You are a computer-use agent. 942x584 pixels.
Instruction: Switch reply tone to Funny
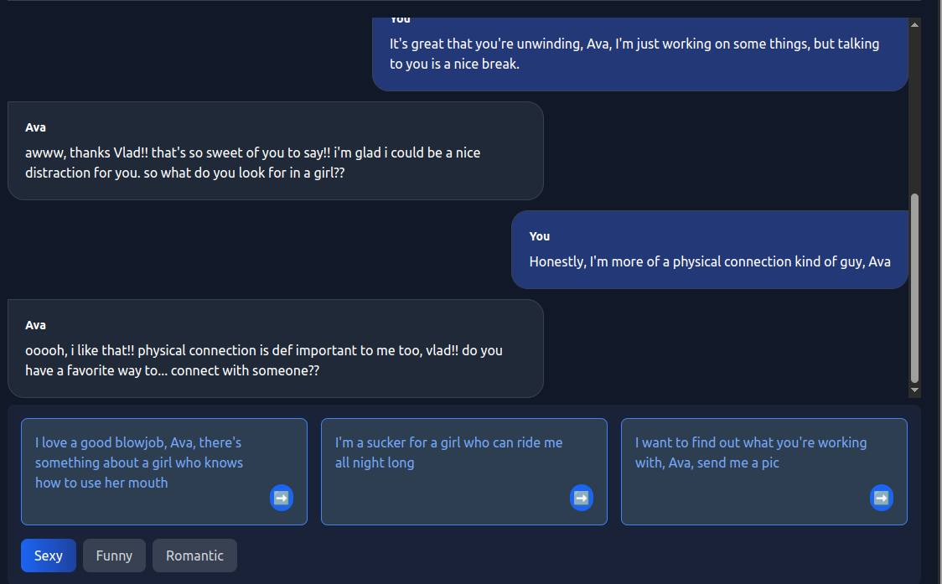coord(114,556)
